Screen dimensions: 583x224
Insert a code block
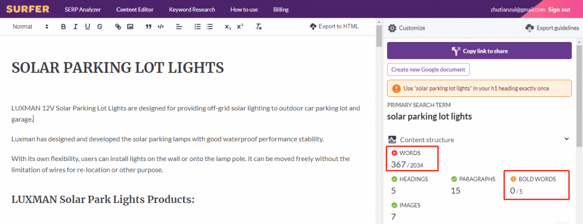coord(161,27)
